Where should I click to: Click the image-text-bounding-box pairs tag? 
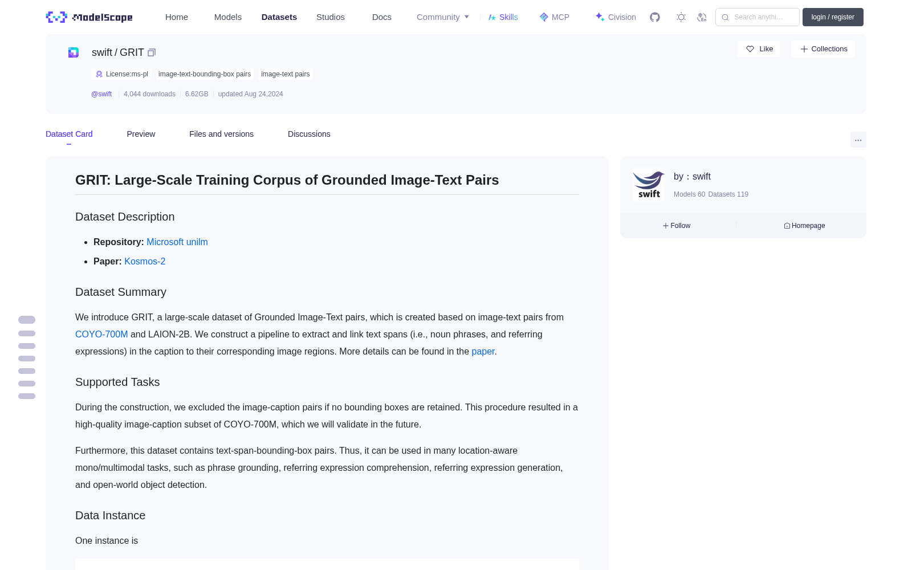205,74
